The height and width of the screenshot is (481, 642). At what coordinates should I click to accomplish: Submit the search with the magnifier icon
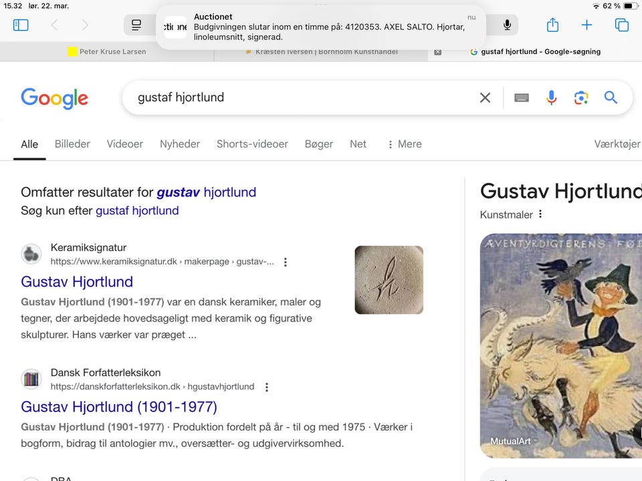pos(611,98)
